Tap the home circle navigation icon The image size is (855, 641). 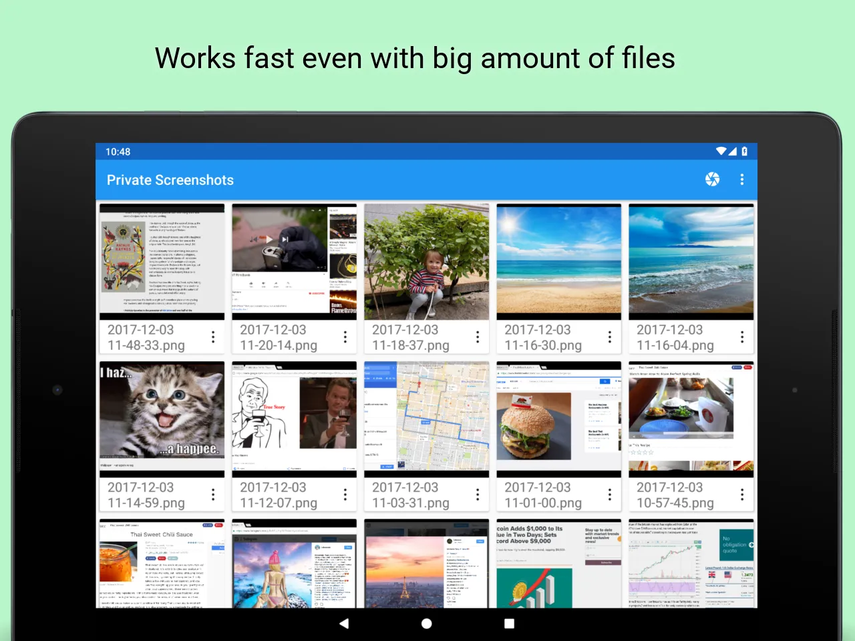[426, 623]
